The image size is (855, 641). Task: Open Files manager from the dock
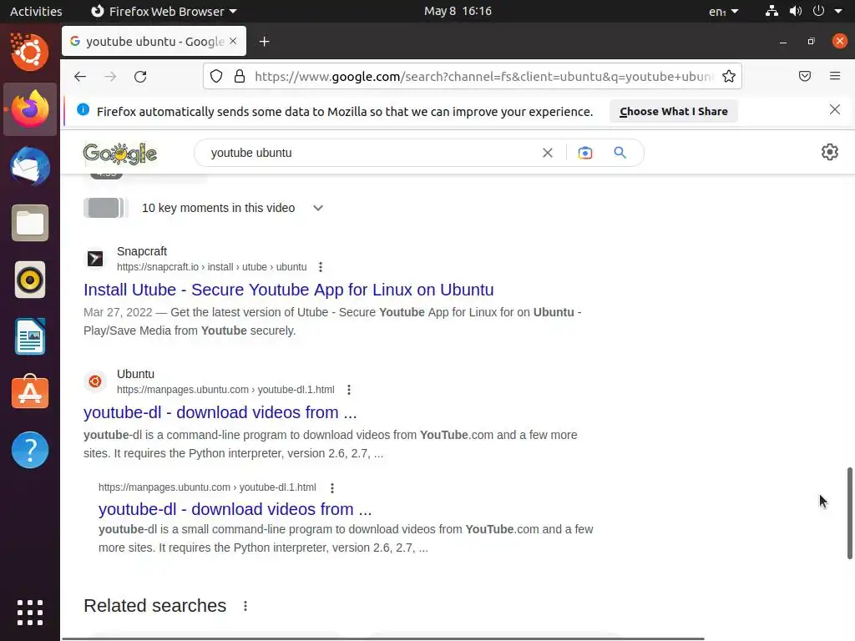click(x=30, y=223)
